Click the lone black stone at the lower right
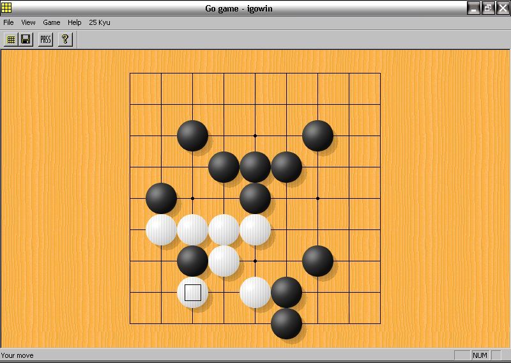The width and height of the screenshot is (511, 363). [x=317, y=261]
